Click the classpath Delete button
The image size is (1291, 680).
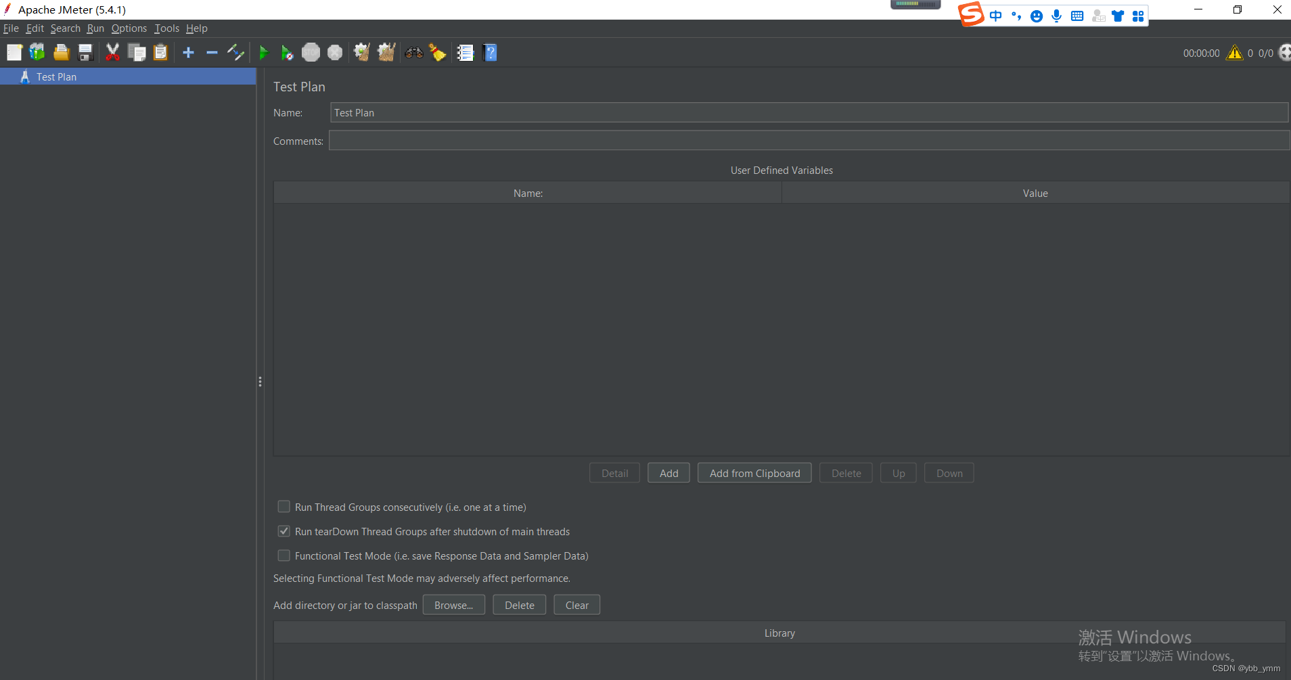pyautogui.click(x=520, y=605)
